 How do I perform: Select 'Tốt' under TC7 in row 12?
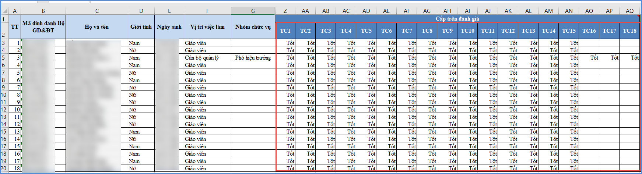click(x=407, y=109)
